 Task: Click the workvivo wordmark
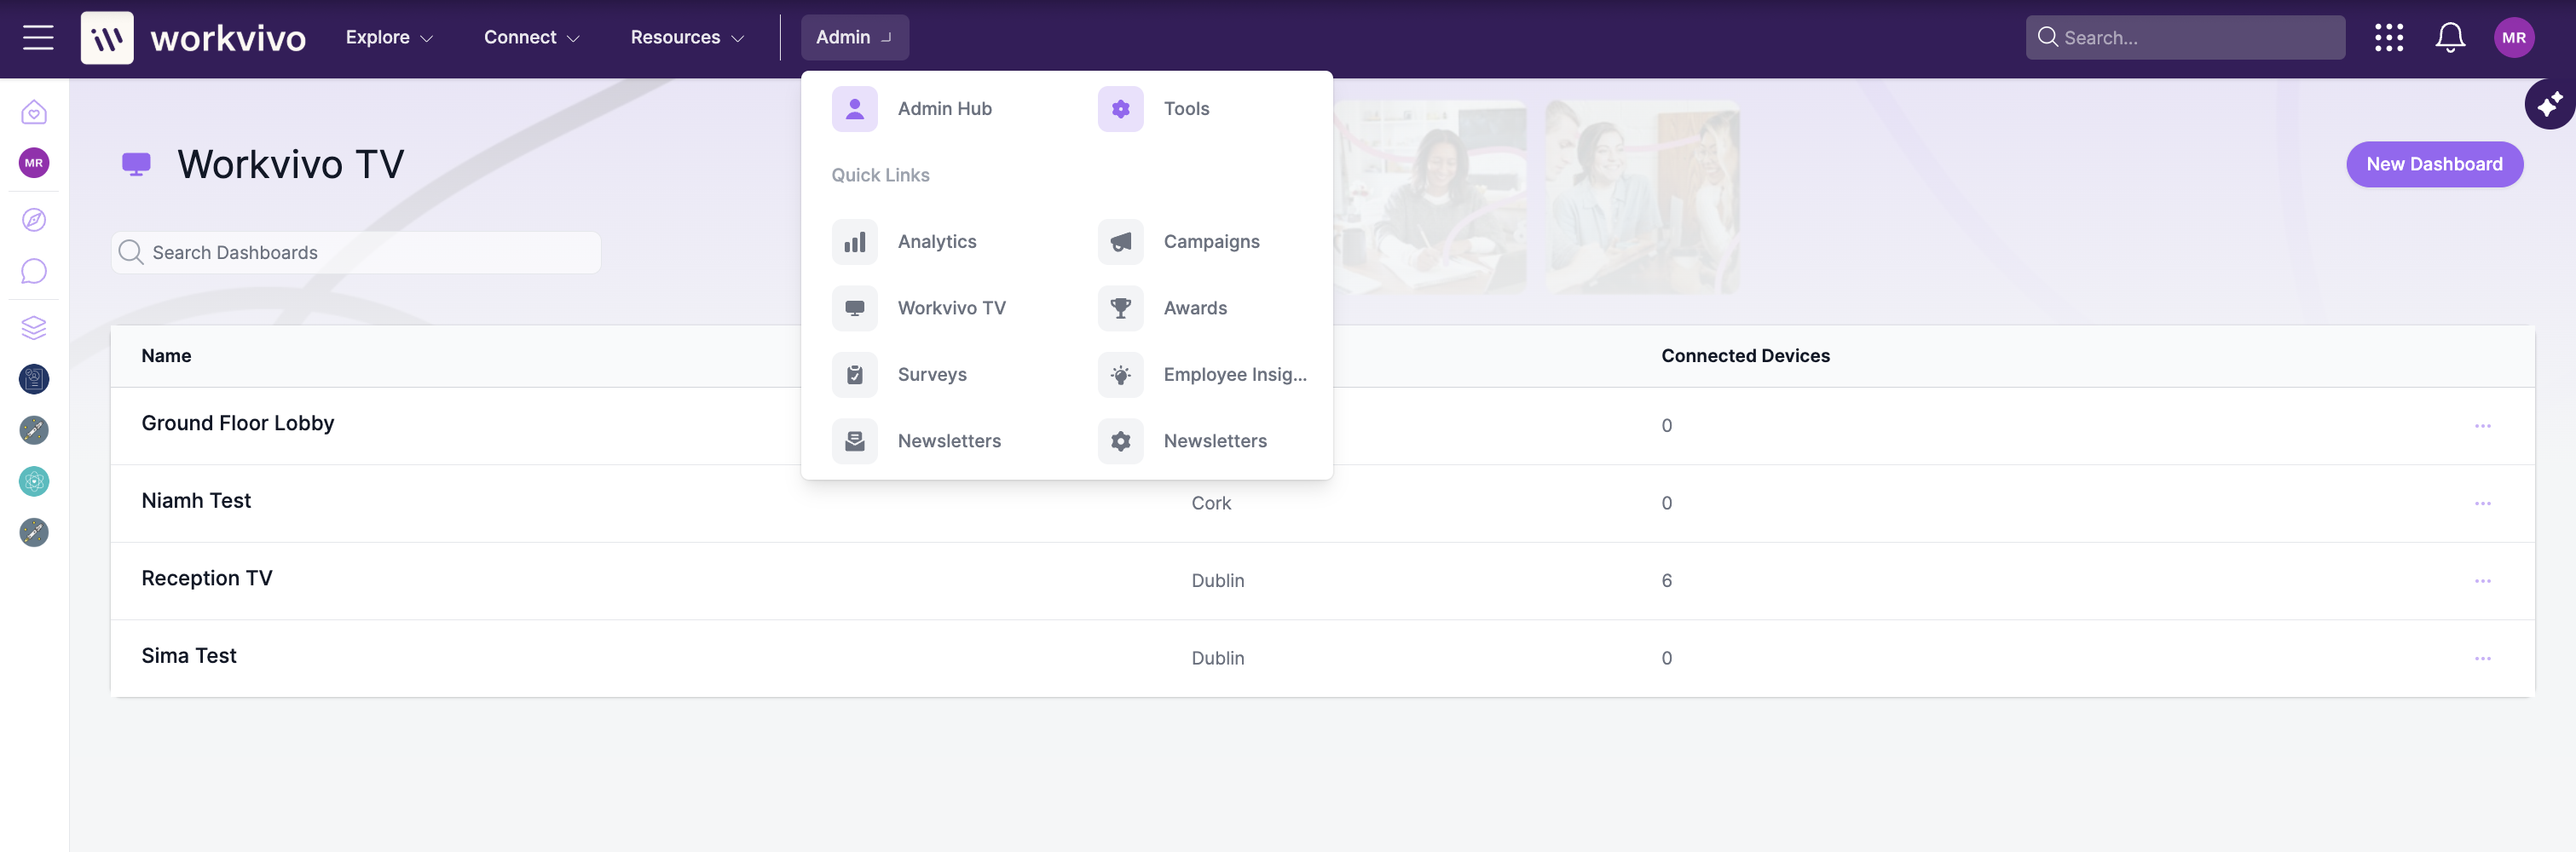point(228,38)
